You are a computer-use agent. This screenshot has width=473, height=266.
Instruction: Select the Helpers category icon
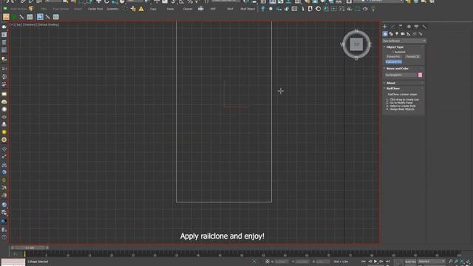point(409,34)
